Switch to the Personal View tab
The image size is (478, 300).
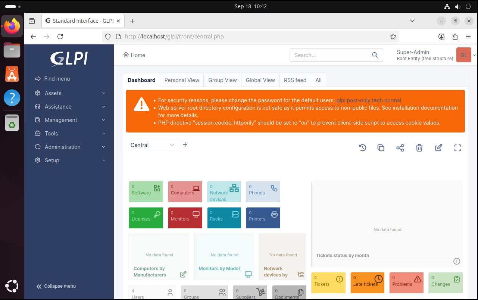click(x=182, y=80)
